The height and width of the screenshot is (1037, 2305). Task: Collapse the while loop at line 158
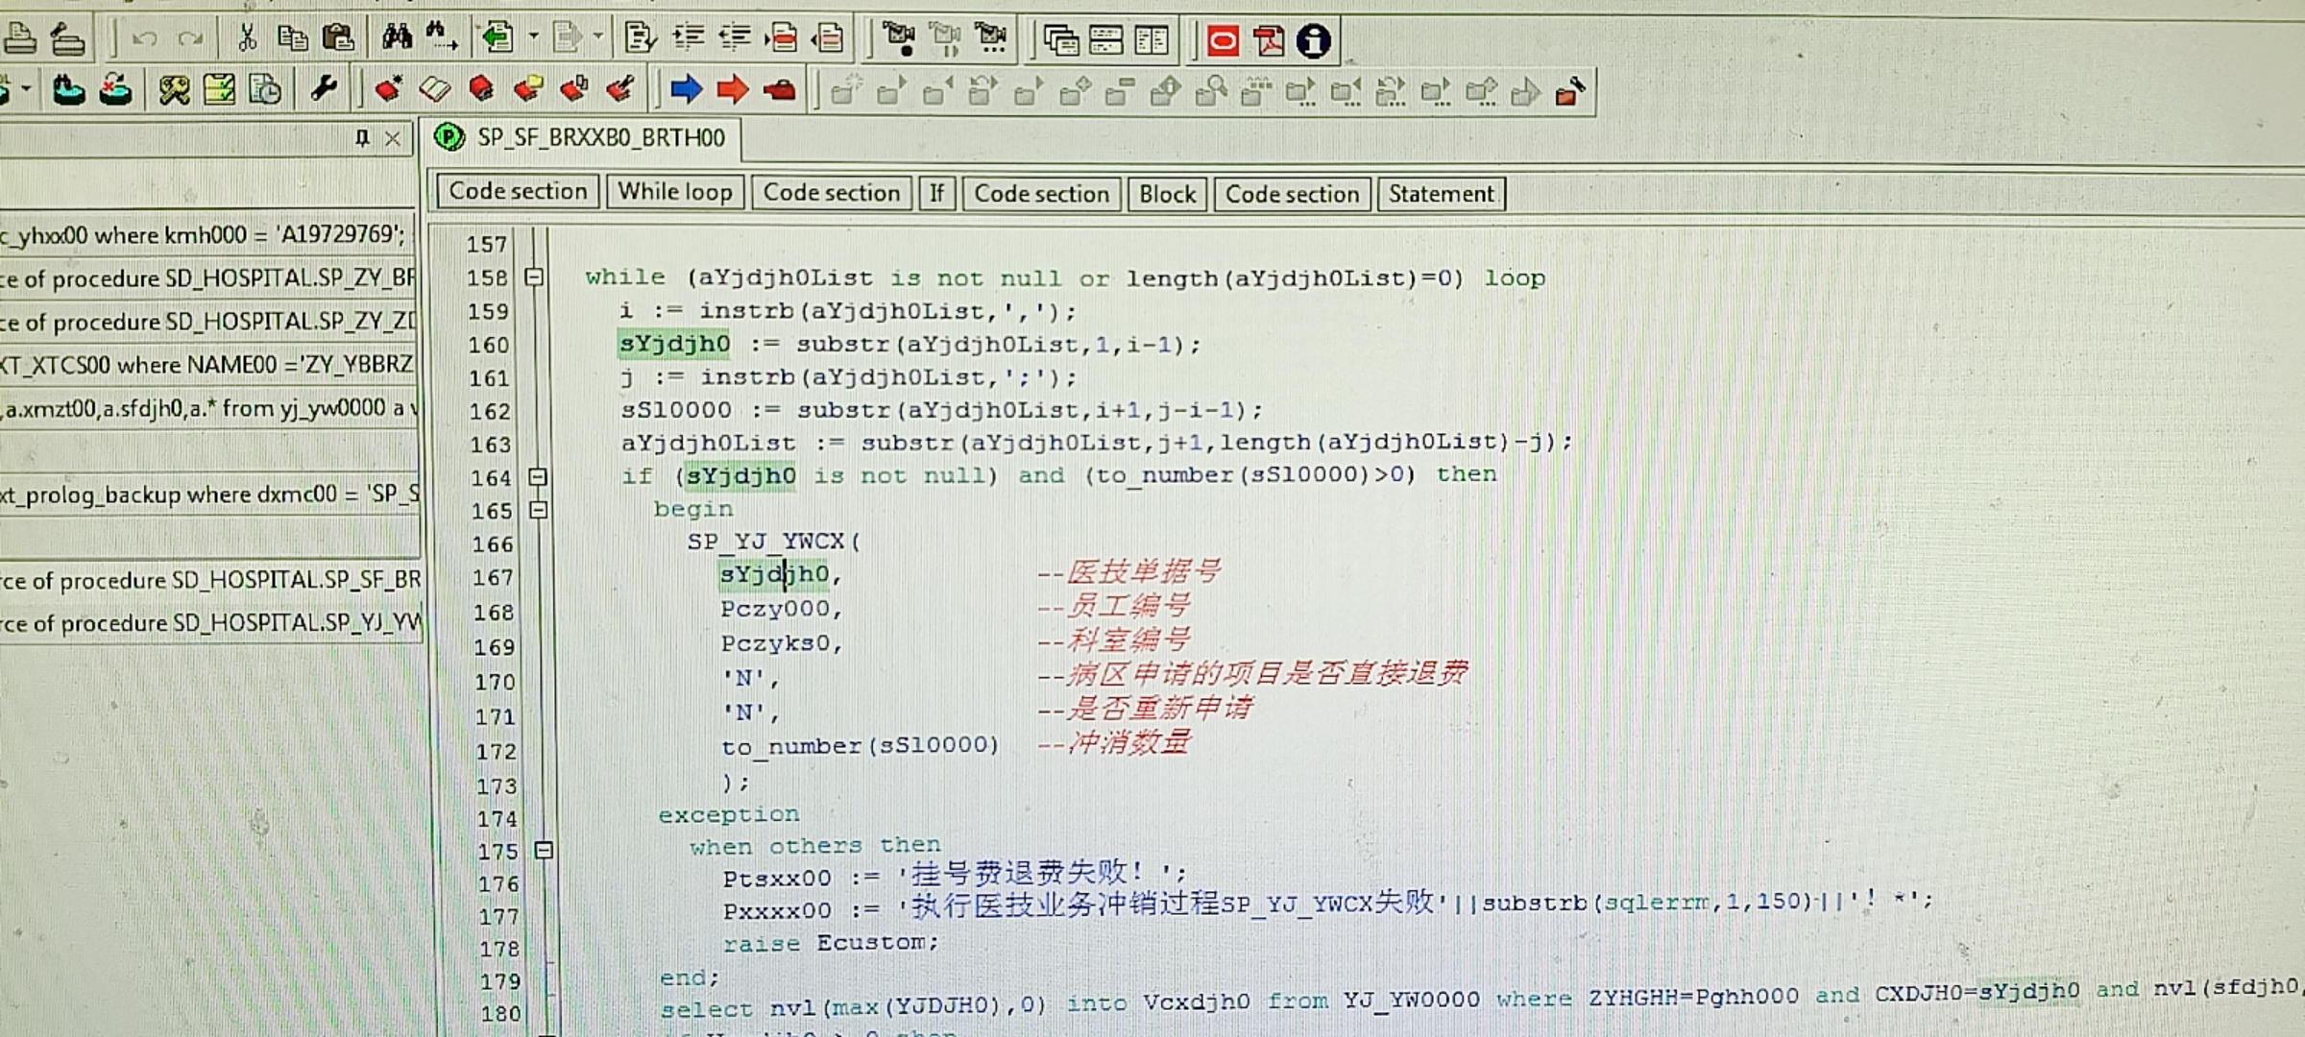coord(534,277)
